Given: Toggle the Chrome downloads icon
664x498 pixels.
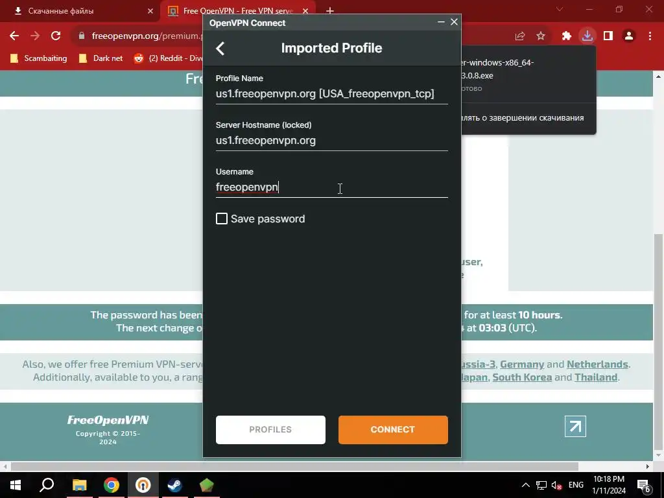Looking at the screenshot, I should (587, 36).
